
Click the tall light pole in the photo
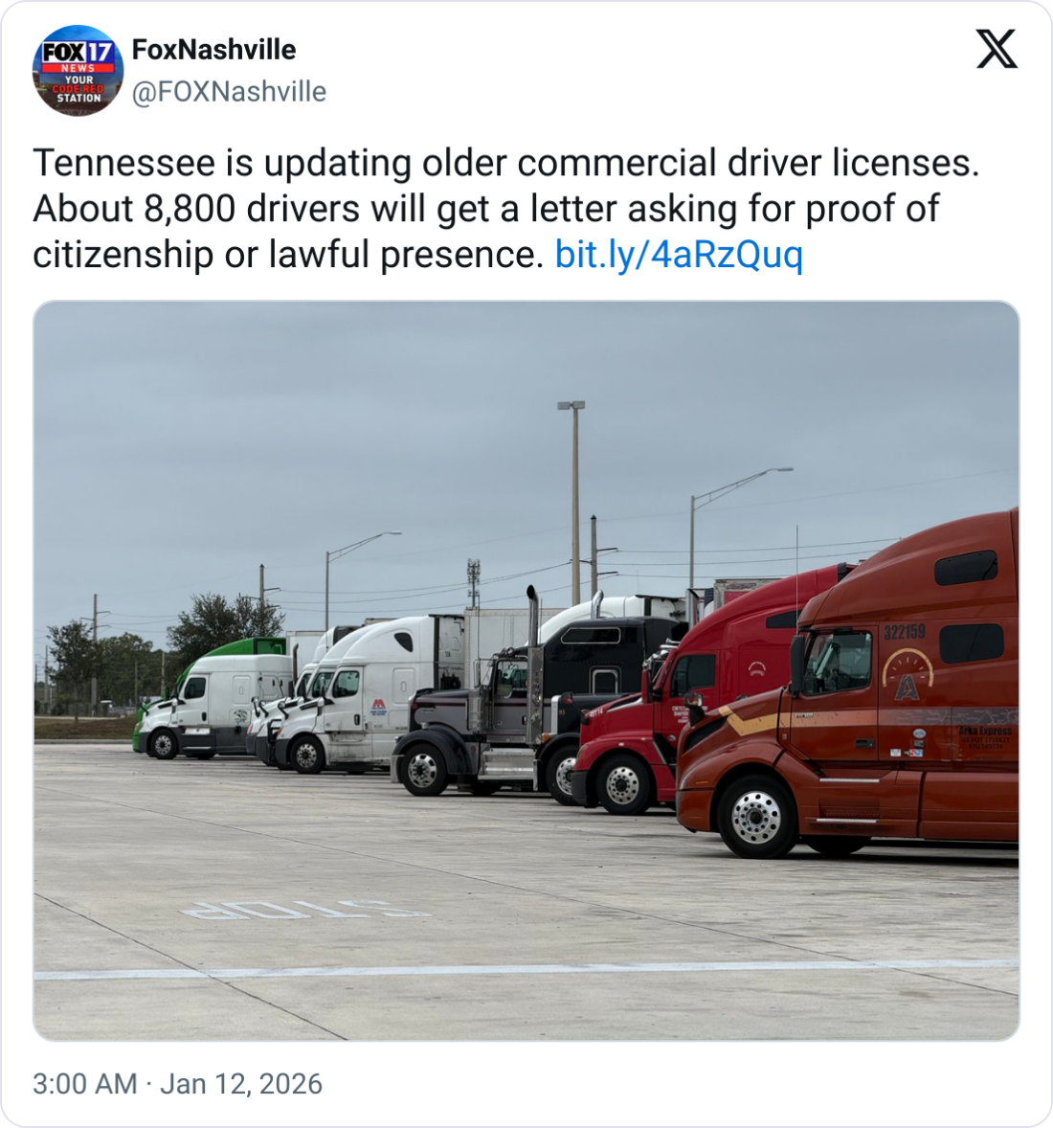tap(574, 502)
